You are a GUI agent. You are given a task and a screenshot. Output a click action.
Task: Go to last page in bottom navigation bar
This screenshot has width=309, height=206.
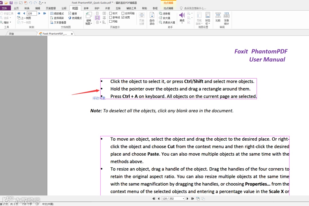[x=193, y=199]
